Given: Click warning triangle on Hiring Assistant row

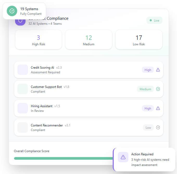Looking at the screenshot, I should (x=158, y=108).
